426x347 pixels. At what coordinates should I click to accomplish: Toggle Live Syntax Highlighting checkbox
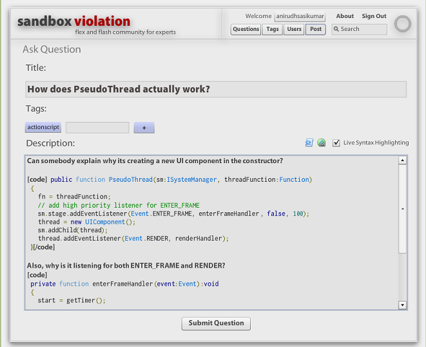tap(336, 143)
